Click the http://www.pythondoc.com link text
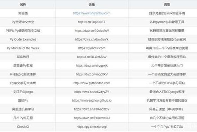This screenshot has height=132, width=197. point(92,83)
